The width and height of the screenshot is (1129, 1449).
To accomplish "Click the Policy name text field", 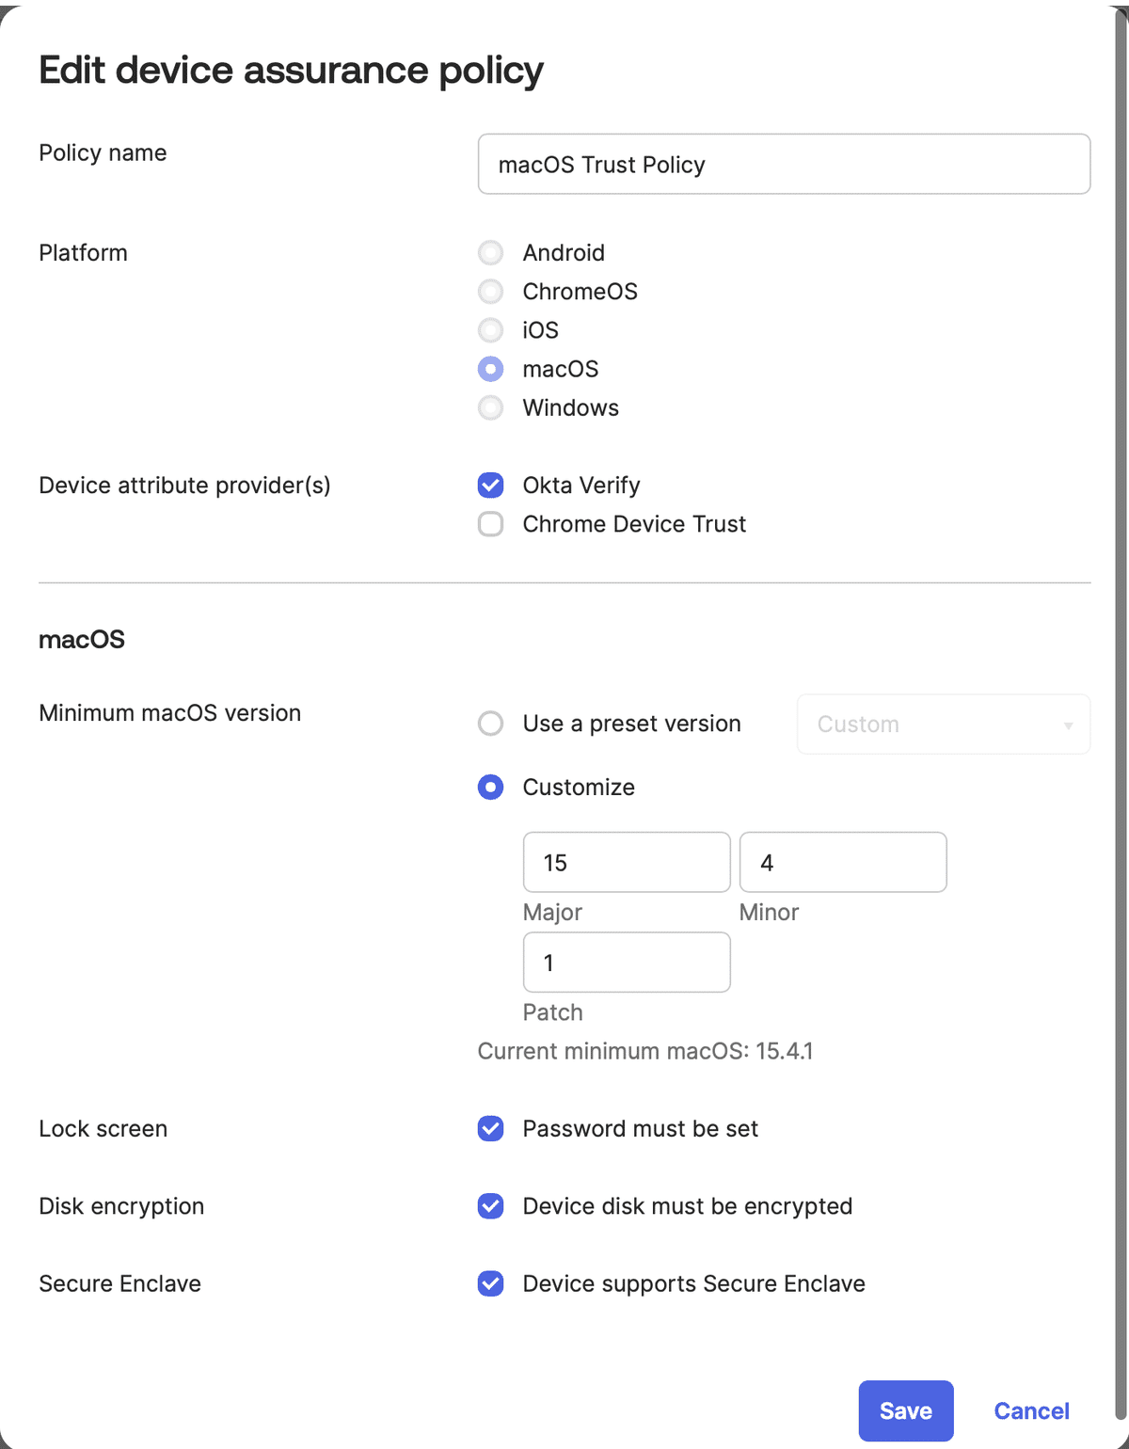I will (783, 164).
